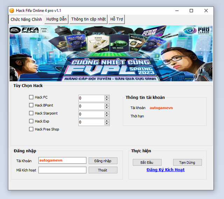Tick the Hack BPoint checkbox

coord(31,105)
